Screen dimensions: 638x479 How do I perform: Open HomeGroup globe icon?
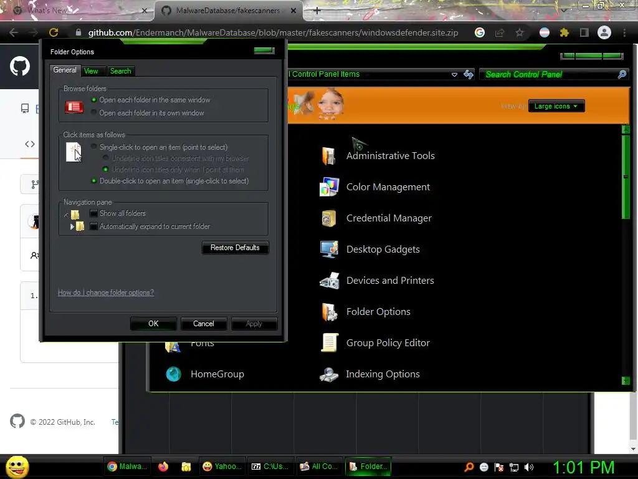click(x=173, y=374)
